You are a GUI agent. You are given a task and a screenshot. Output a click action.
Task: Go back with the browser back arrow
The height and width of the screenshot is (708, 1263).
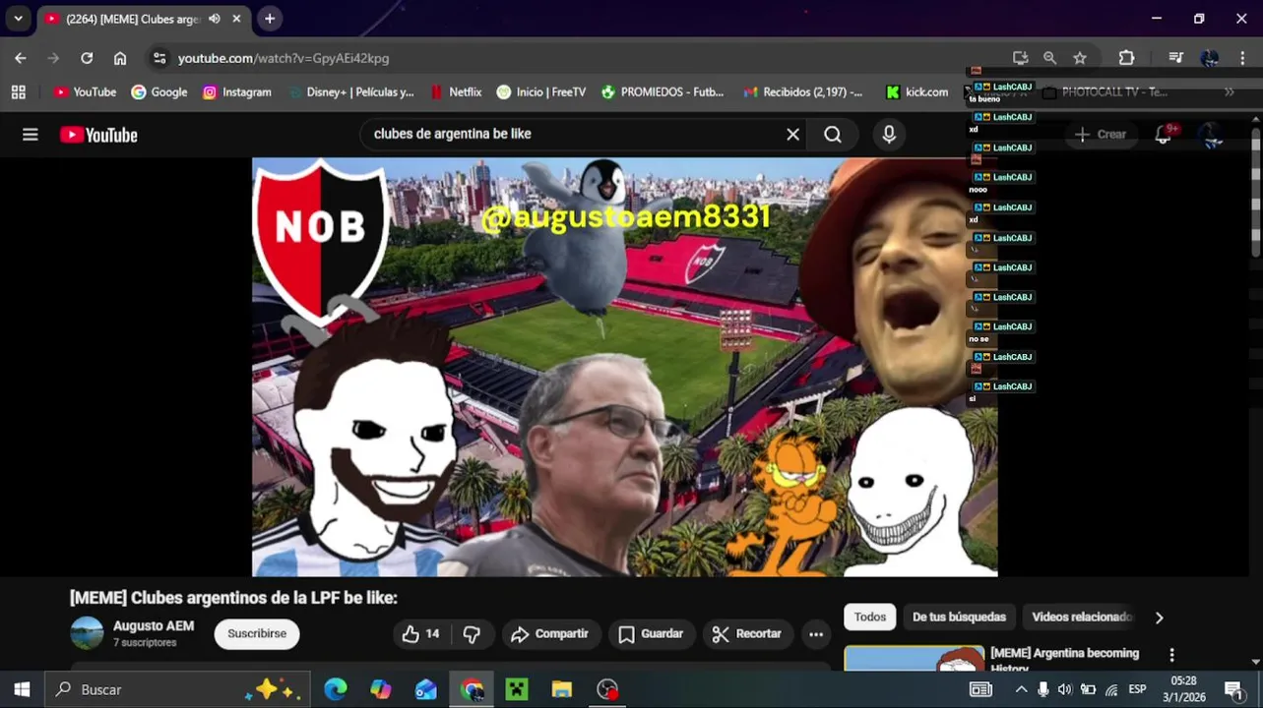(x=21, y=58)
